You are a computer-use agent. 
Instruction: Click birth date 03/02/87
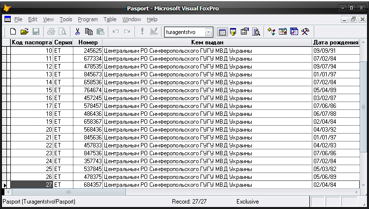[336, 98]
